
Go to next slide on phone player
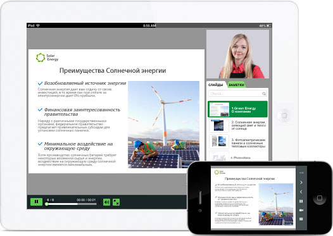pyautogui.click(x=301, y=182)
